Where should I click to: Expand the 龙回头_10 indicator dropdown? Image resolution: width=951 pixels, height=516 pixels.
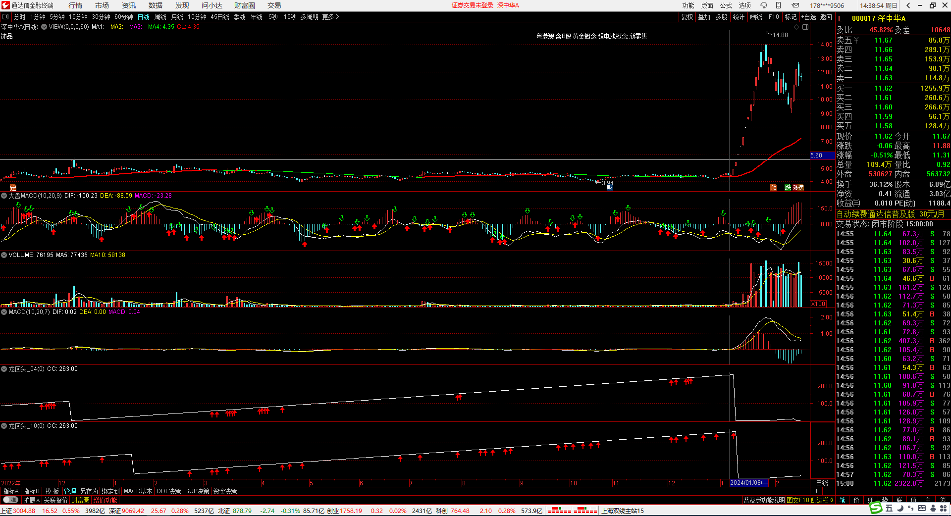tap(4, 426)
